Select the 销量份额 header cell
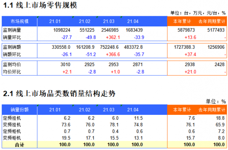The image size is (228, 150). tap(19, 110)
